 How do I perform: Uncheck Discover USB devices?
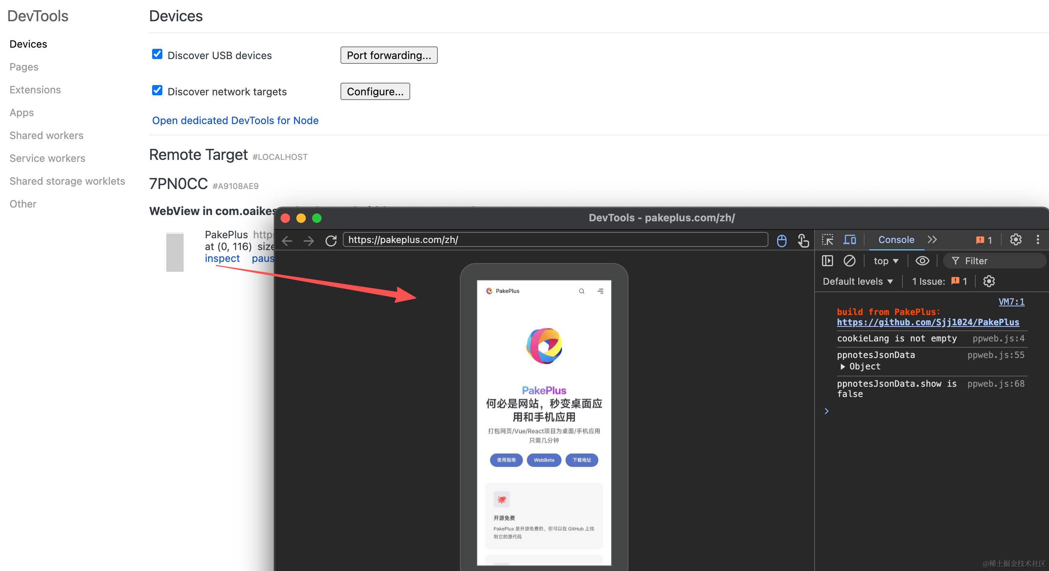[157, 54]
